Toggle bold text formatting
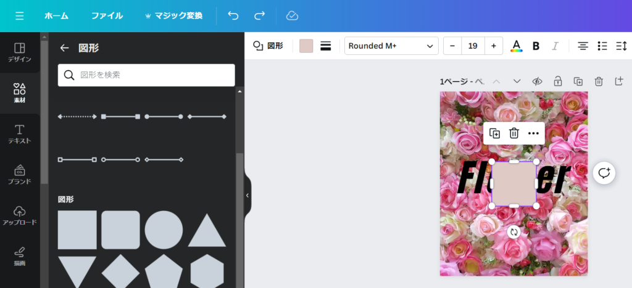The image size is (632, 288). point(536,46)
